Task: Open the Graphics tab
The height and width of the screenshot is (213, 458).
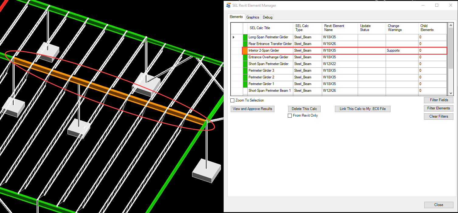Action: 253,17
